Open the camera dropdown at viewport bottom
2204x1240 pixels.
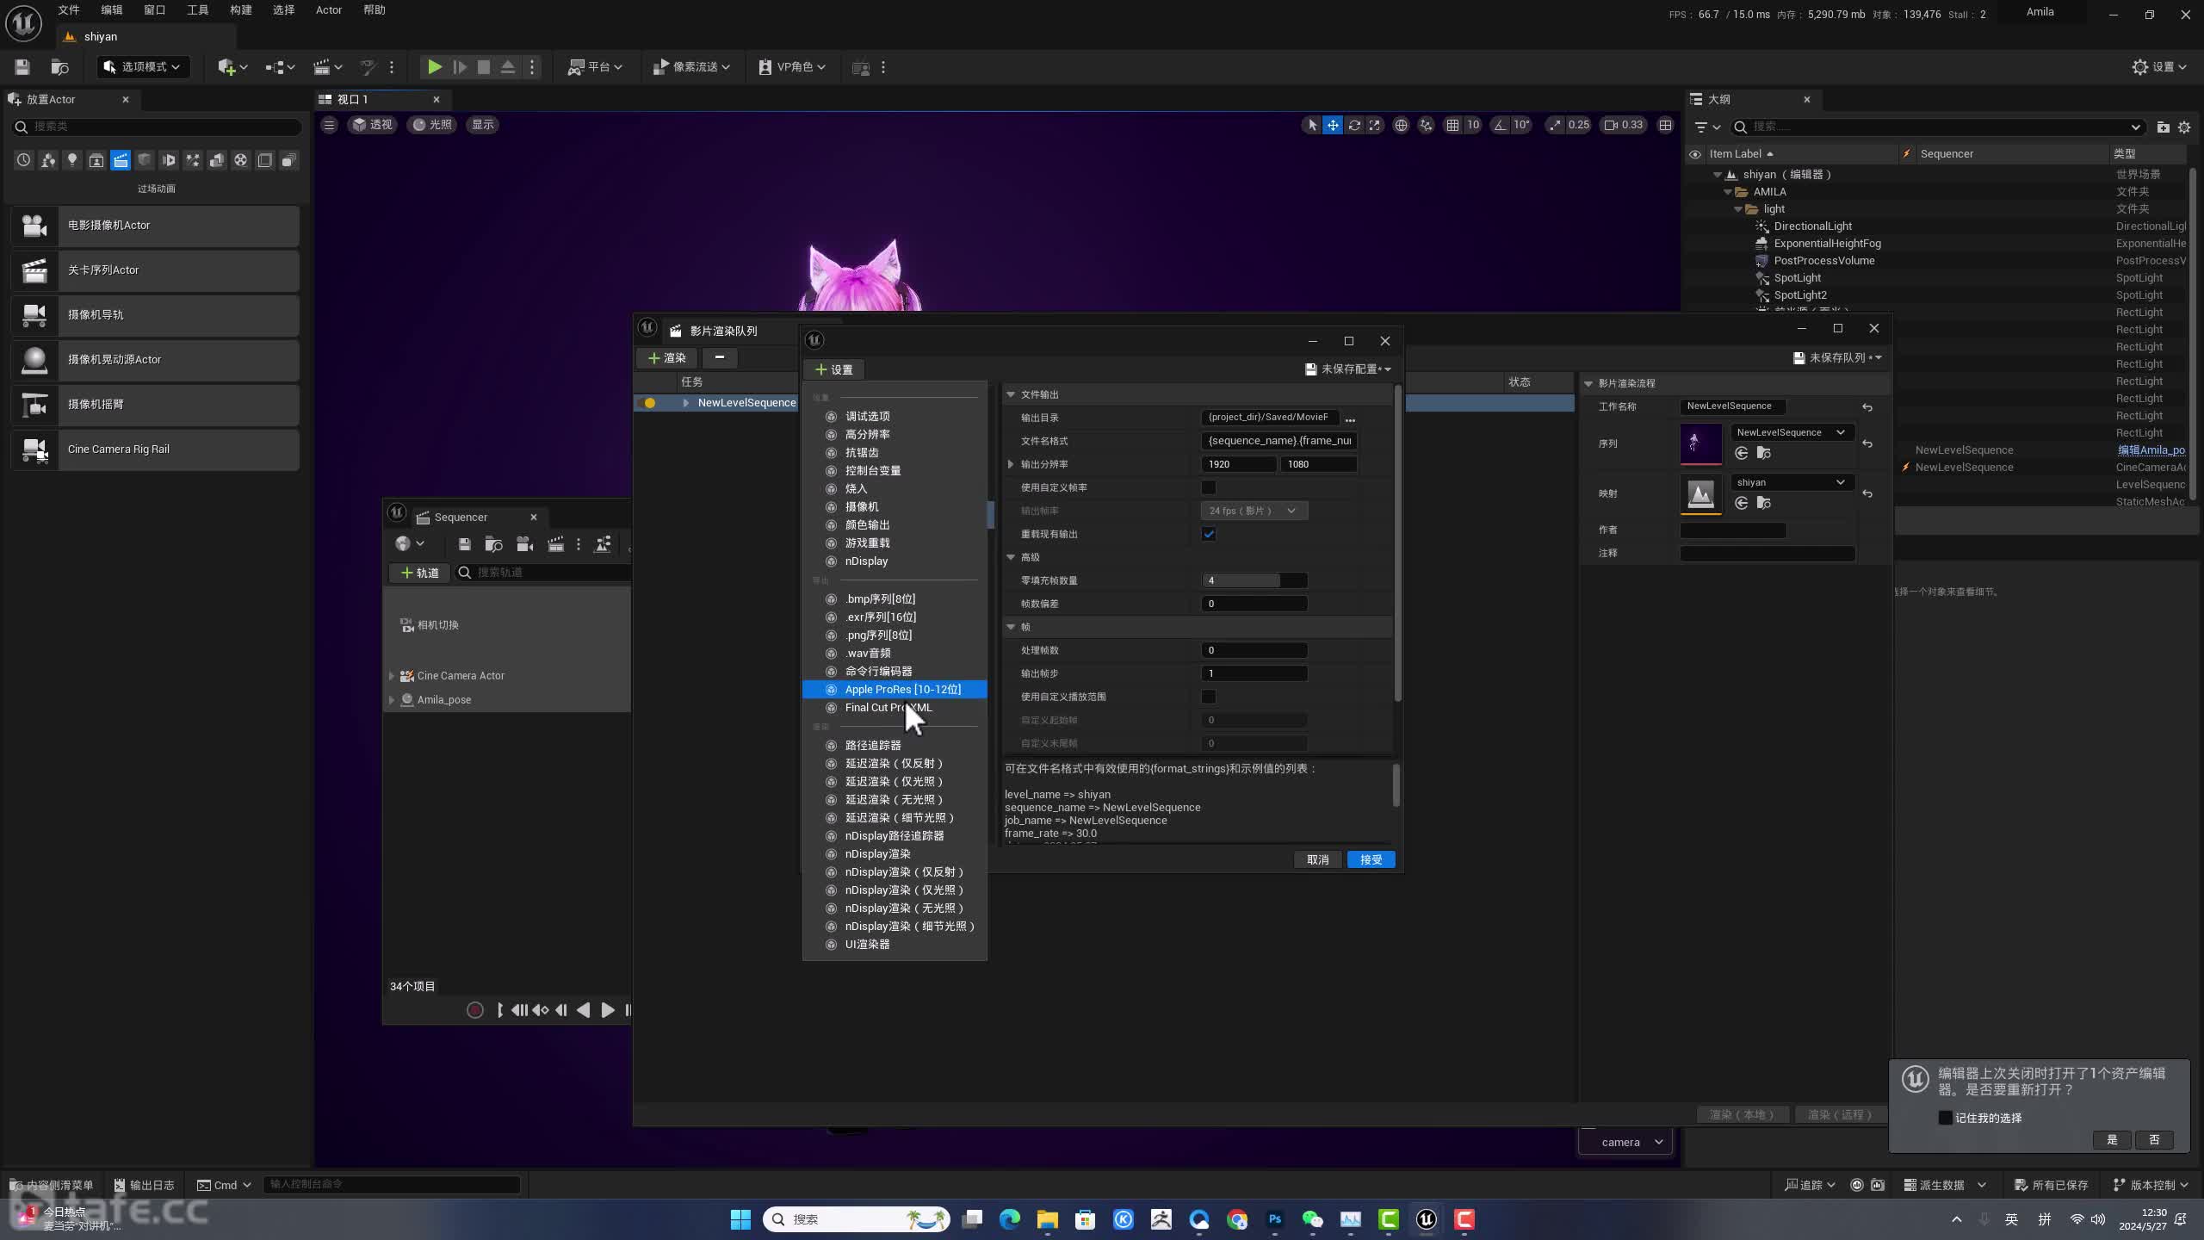point(1625,1142)
